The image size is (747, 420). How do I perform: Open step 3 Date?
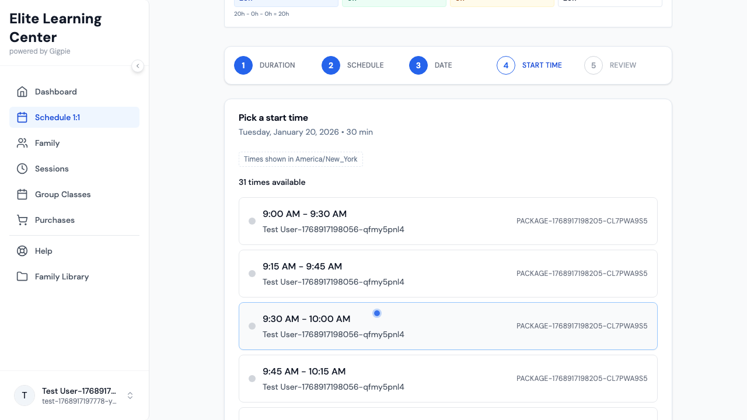(418, 65)
